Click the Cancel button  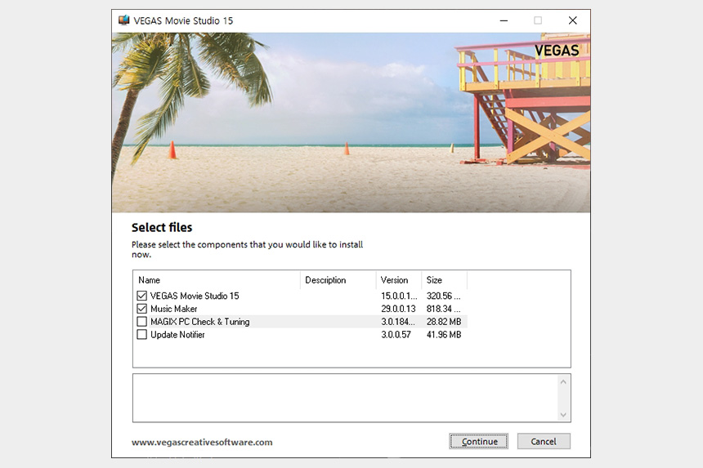tap(544, 441)
